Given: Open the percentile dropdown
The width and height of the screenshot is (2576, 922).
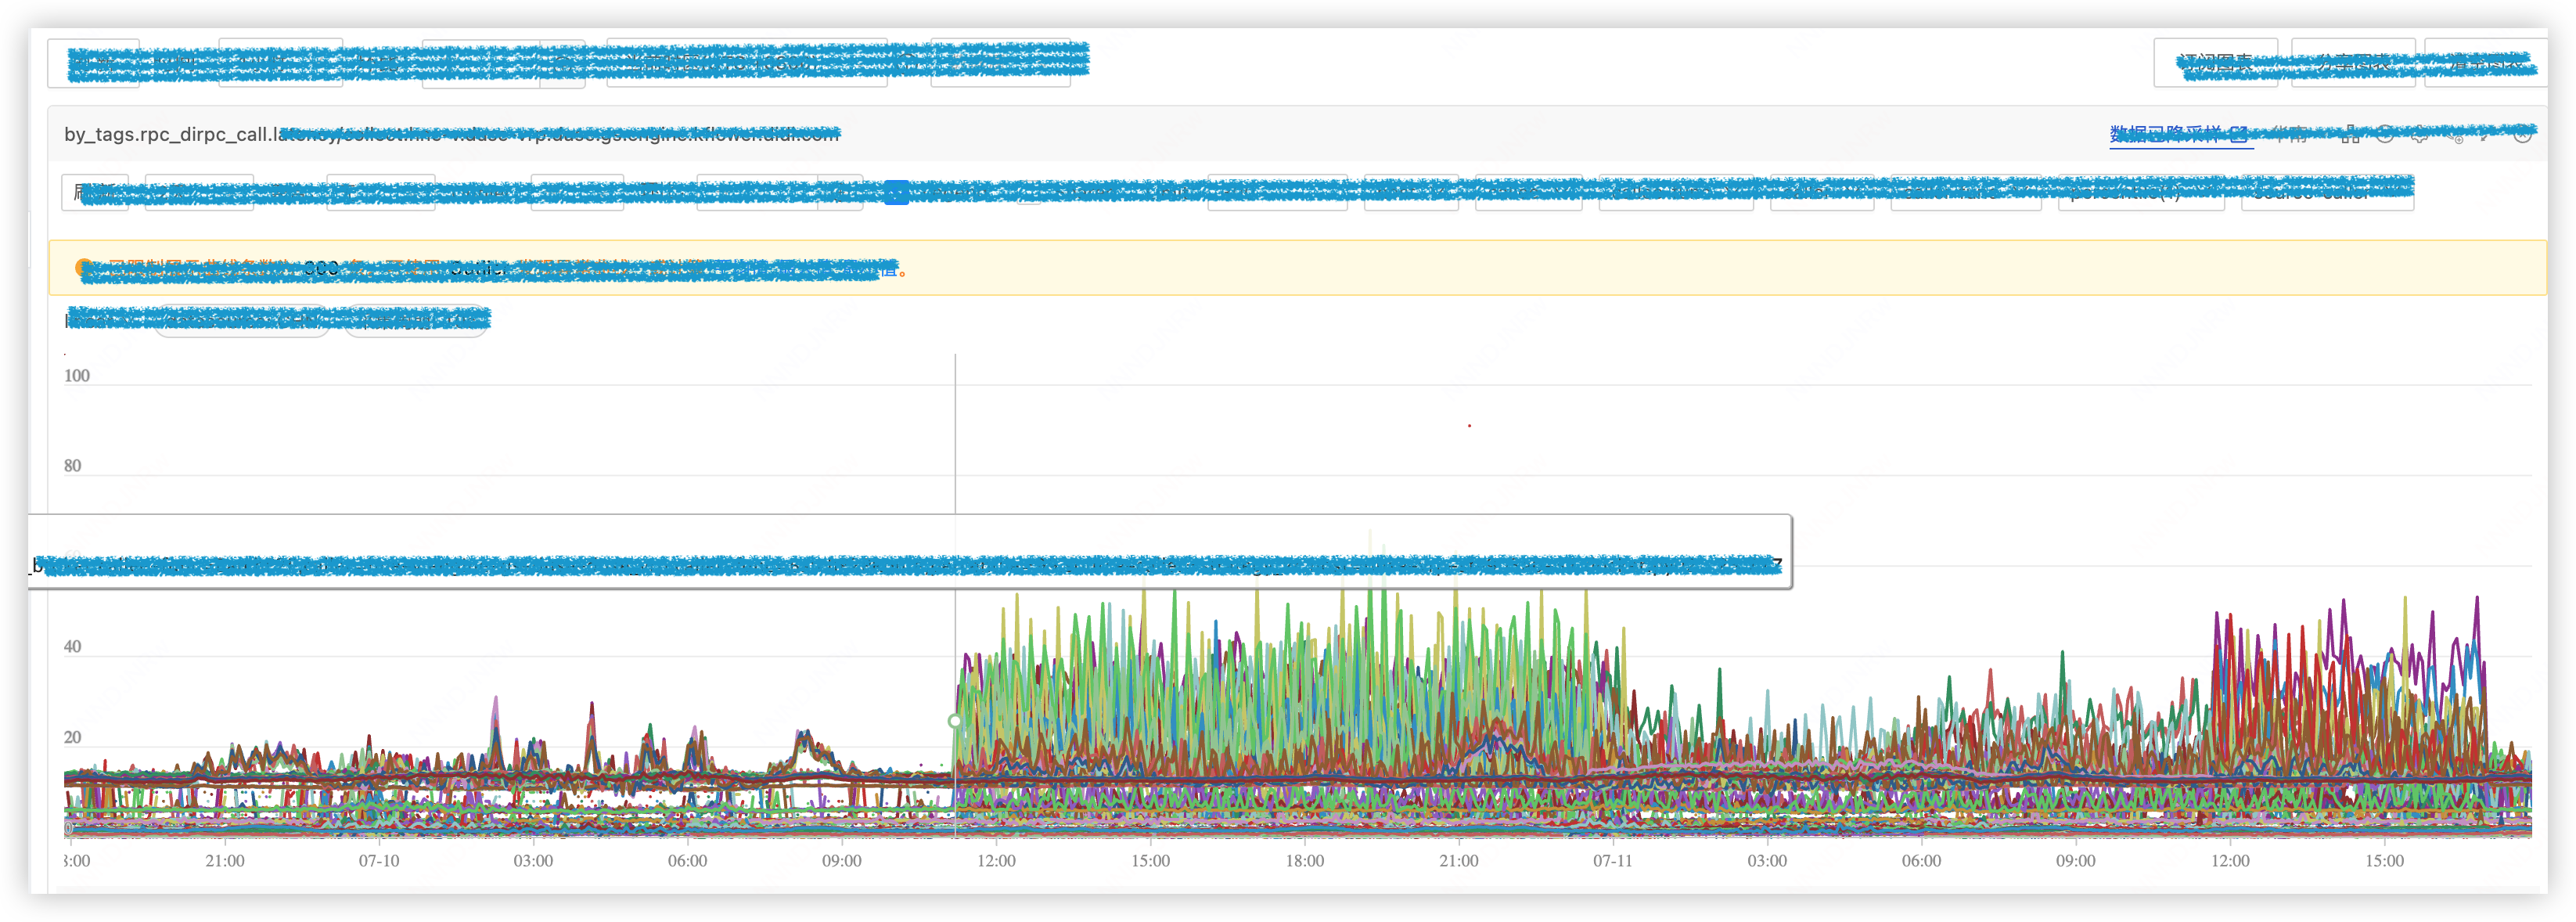Looking at the screenshot, I should [x=2140, y=192].
